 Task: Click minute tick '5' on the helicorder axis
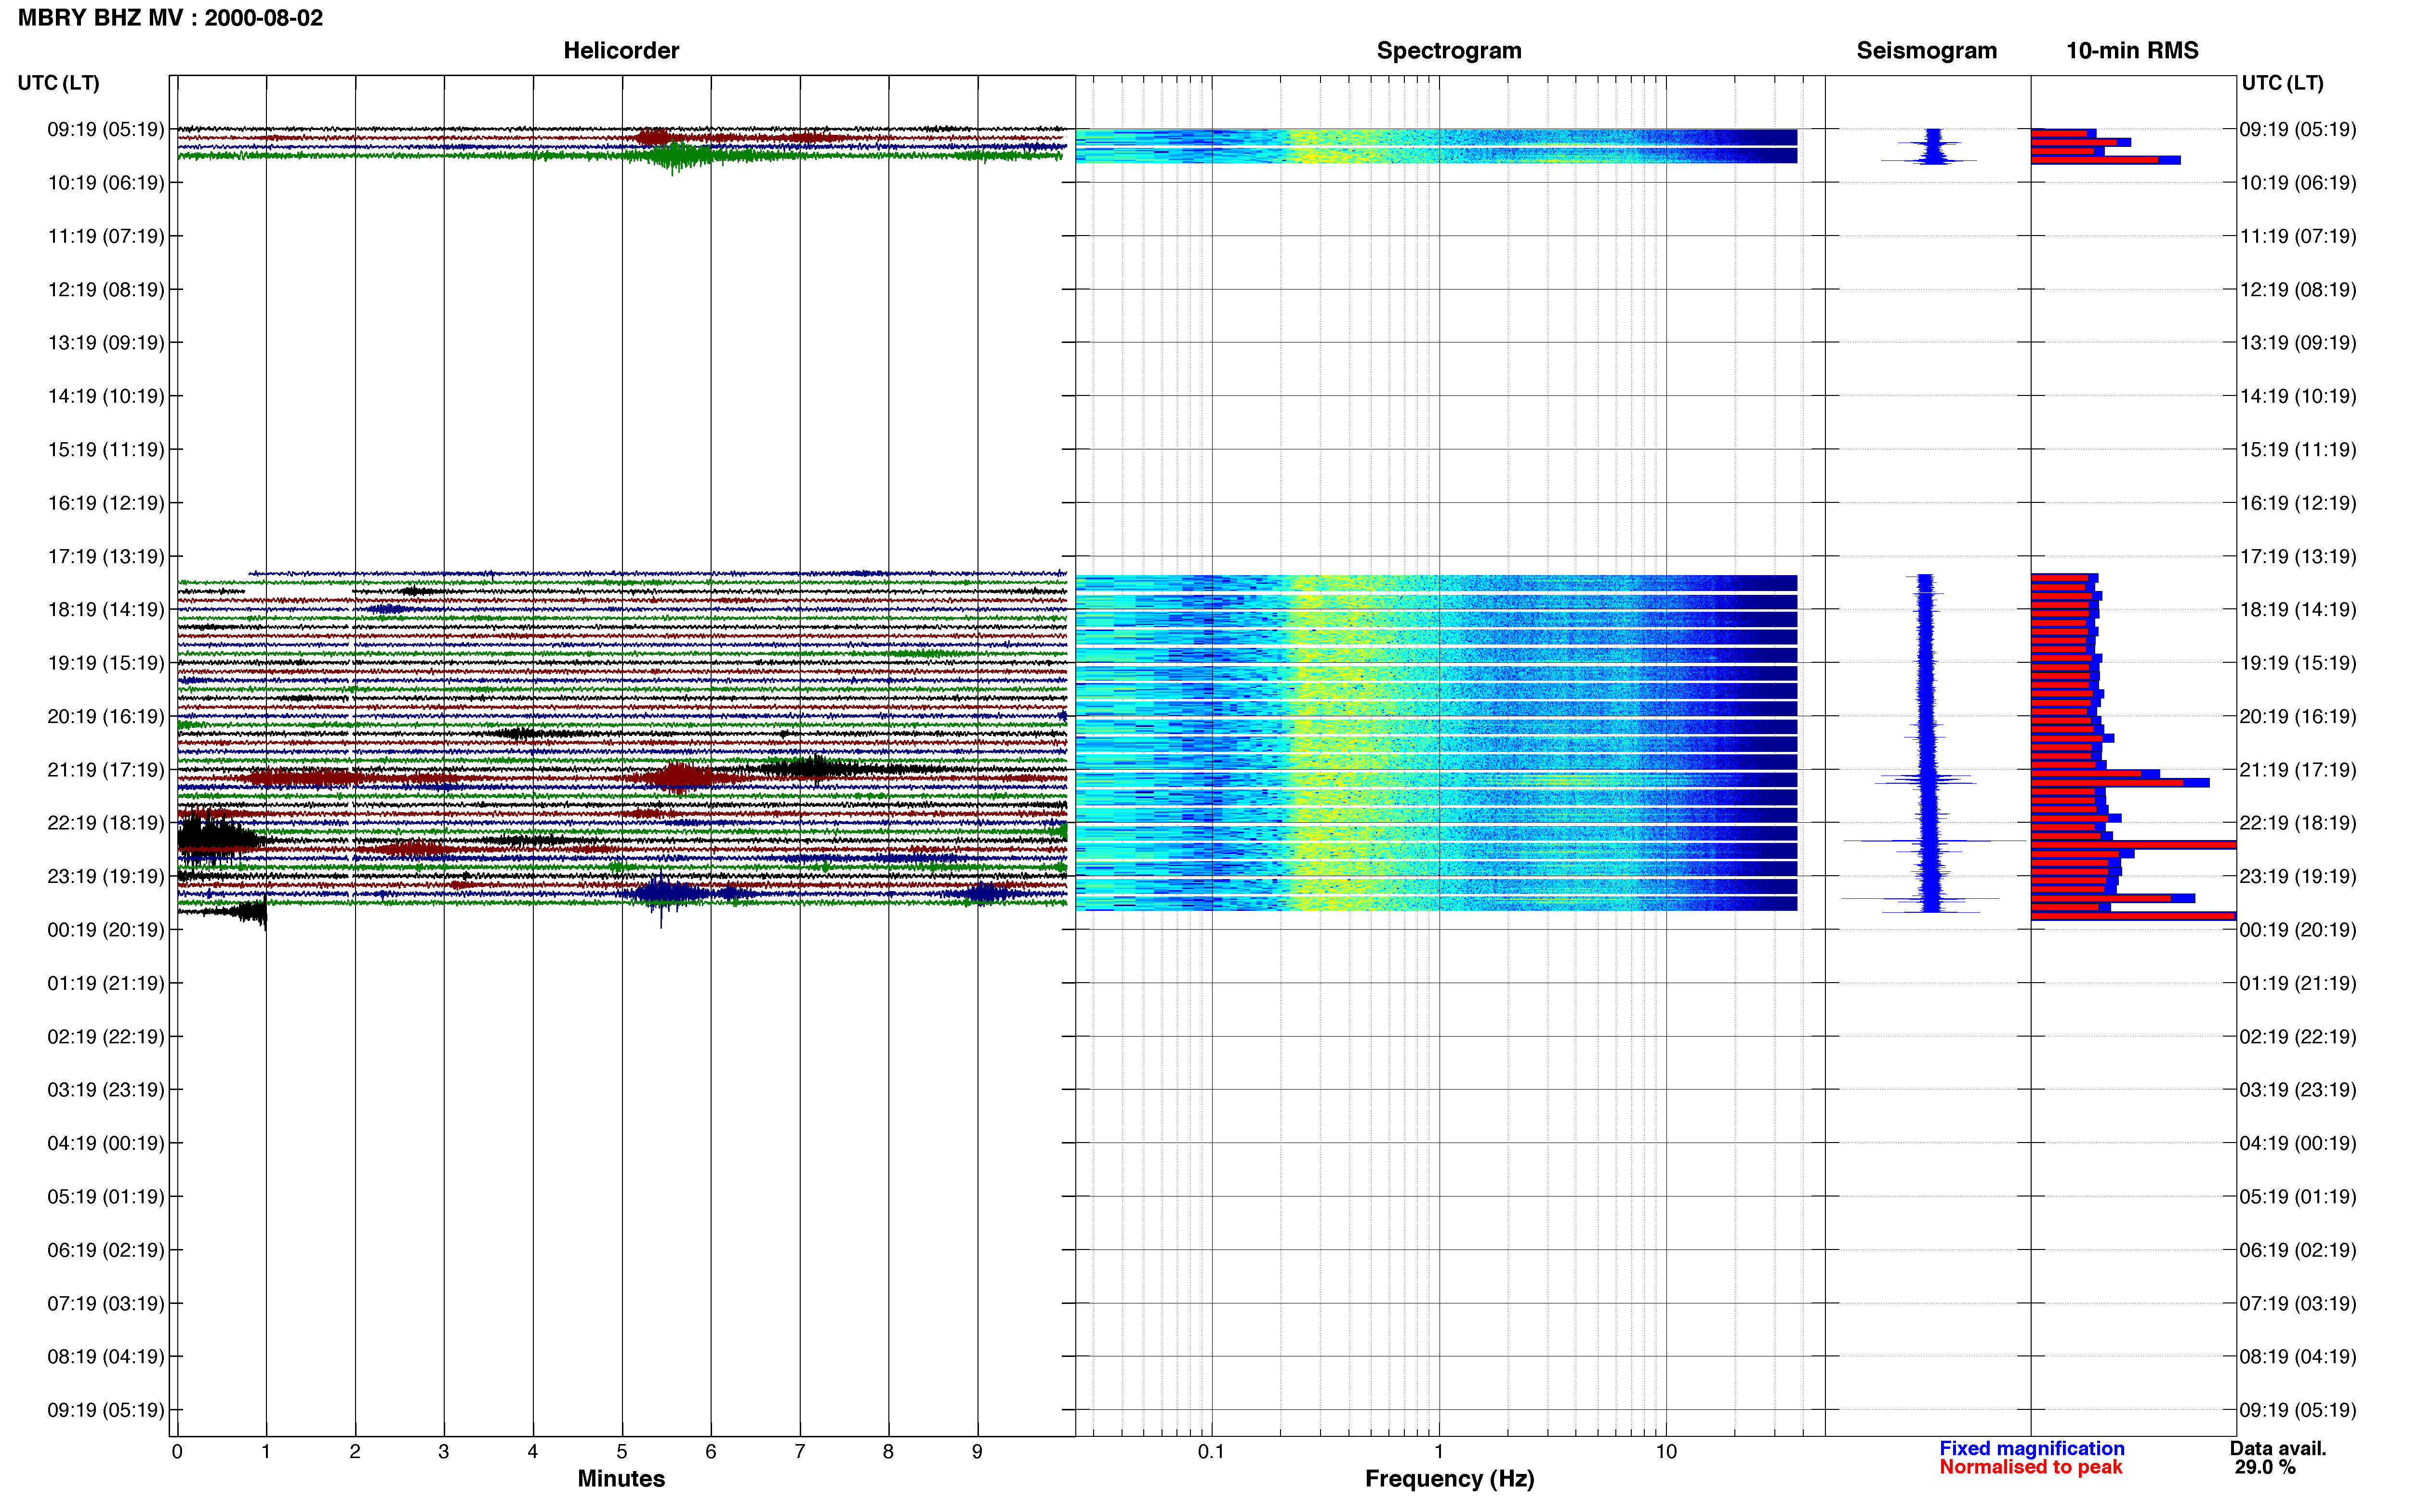(x=622, y=1451)
